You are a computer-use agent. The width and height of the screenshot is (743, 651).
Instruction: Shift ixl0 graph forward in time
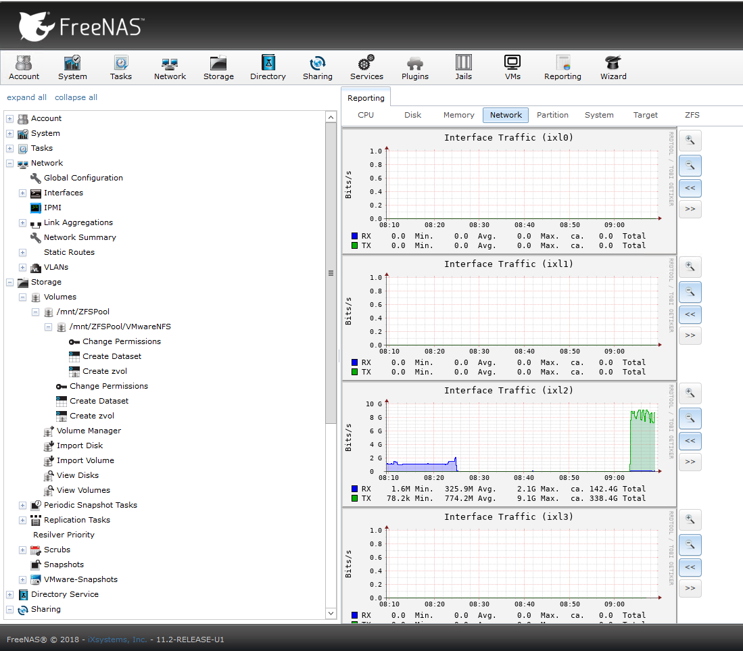click(x=690, y=209)
